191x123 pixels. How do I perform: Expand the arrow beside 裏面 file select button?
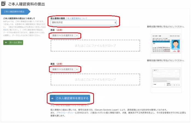77,69
